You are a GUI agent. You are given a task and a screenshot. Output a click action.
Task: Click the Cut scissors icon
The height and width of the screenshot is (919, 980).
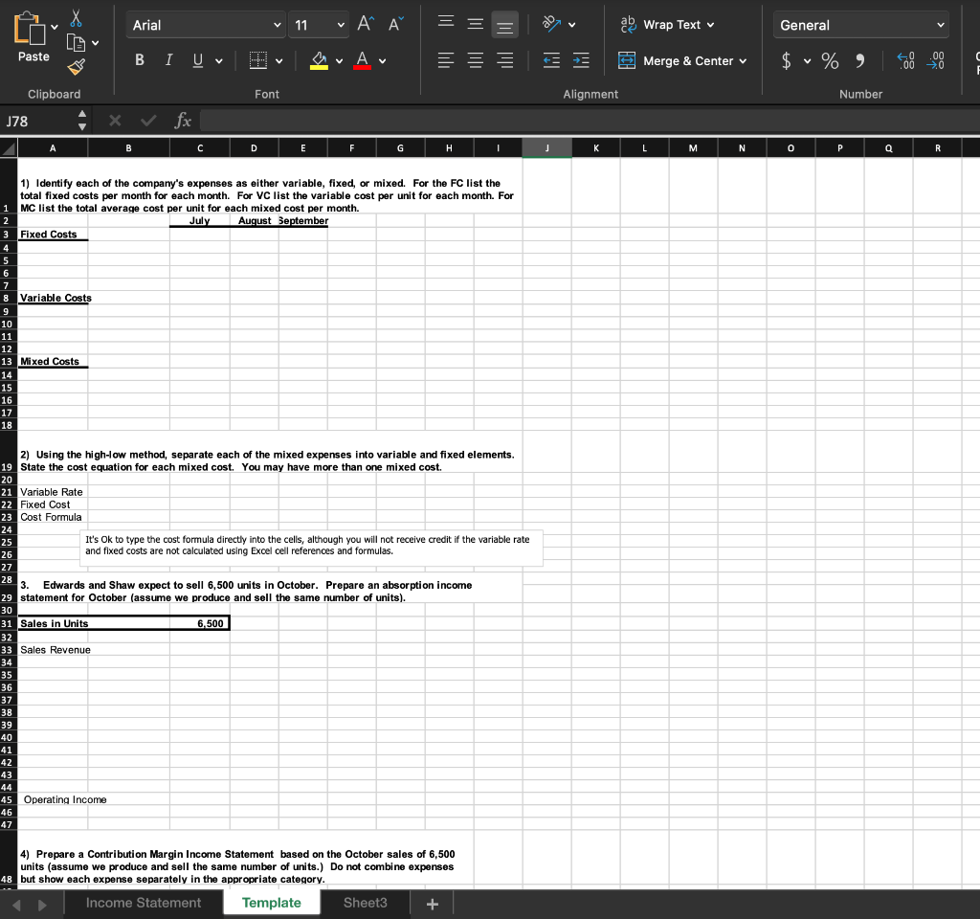click(x=78, y=19)
